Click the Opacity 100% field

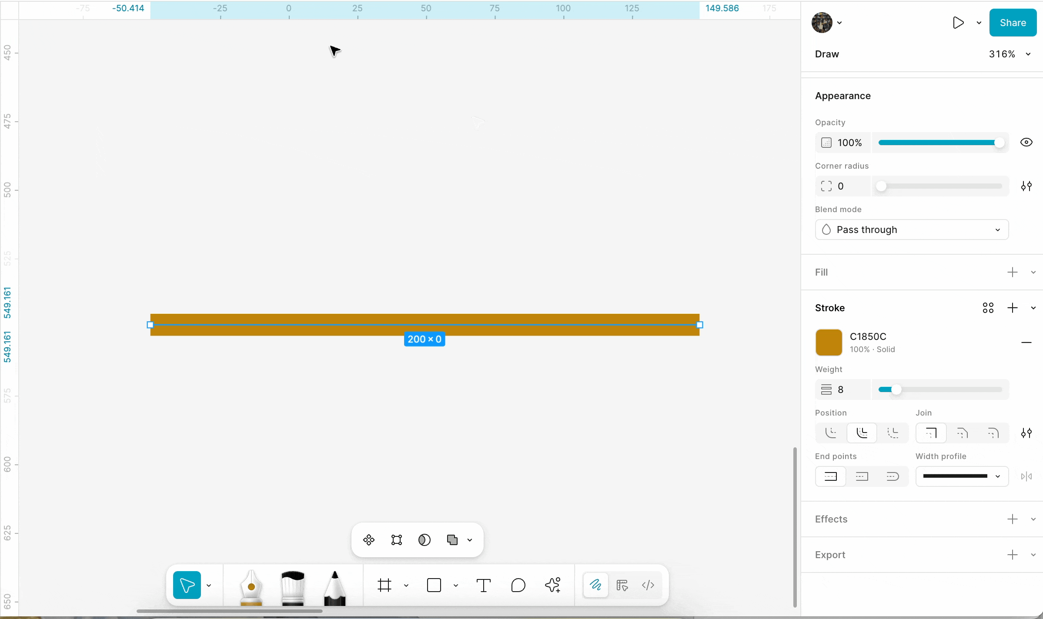tap(843, 143)
